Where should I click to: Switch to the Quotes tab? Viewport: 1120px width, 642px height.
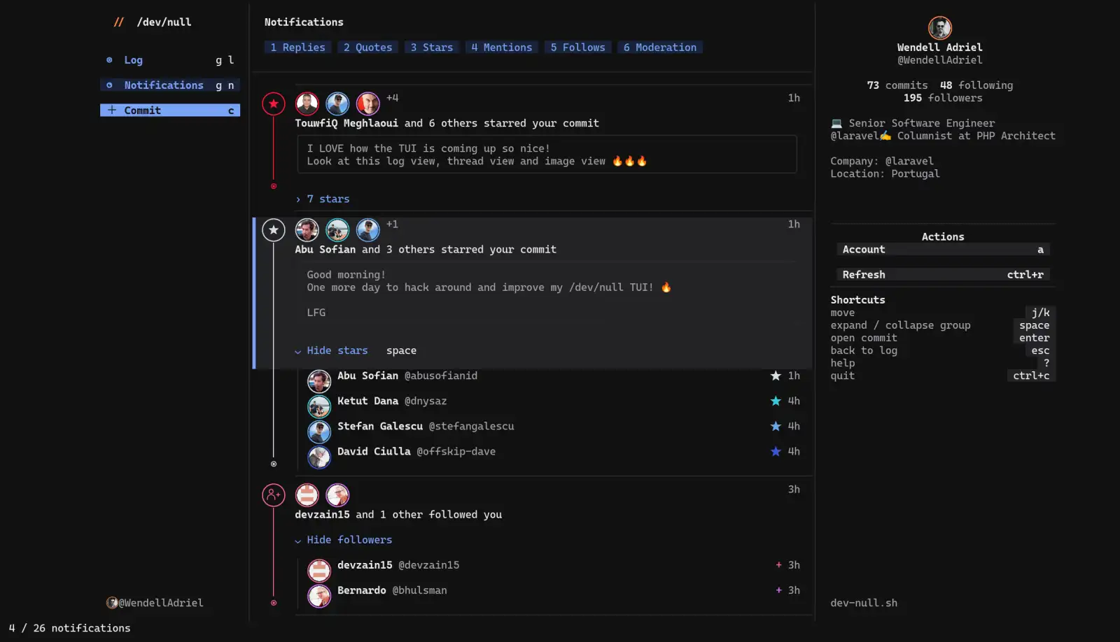pyautogui.click(x=367, y=48)
